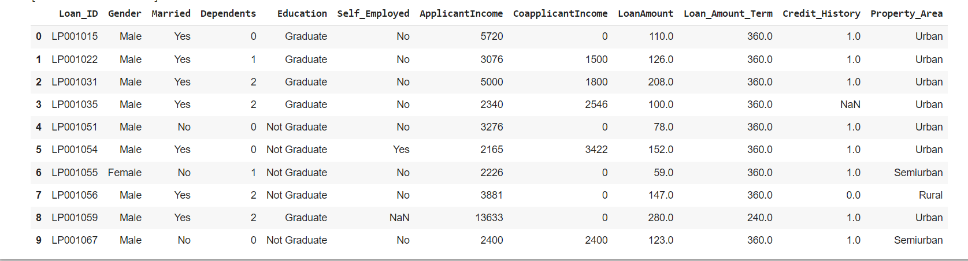Click loan amount value 280.0
This screenshot has height=261, width=968.
(661, 218)
